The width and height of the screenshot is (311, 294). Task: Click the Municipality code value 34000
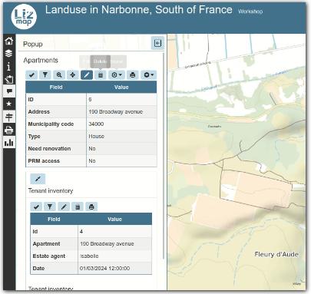click(x=96, y=124)
